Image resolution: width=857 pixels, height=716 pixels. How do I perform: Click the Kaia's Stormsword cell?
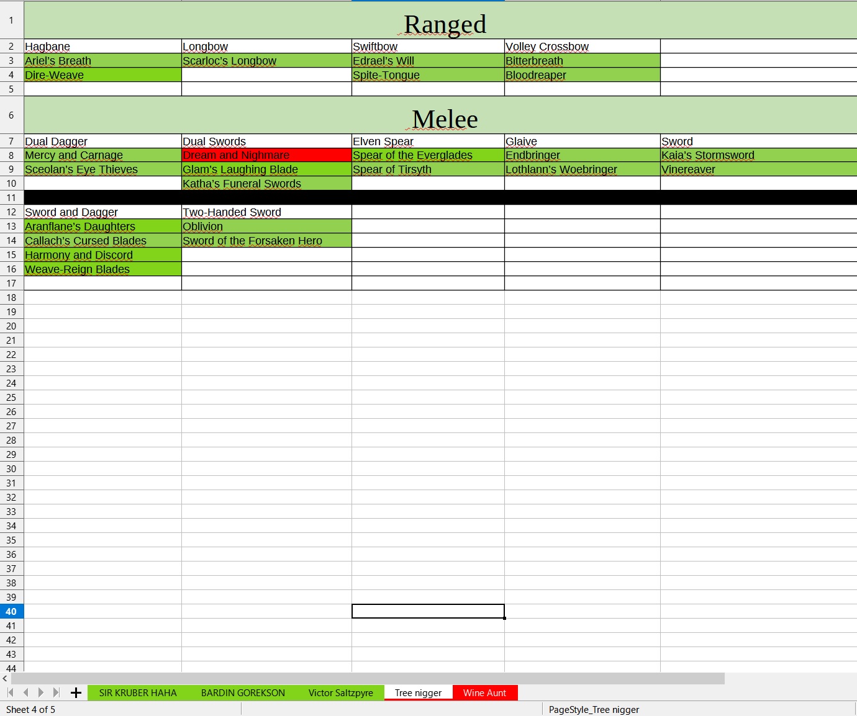pos(759,155)
